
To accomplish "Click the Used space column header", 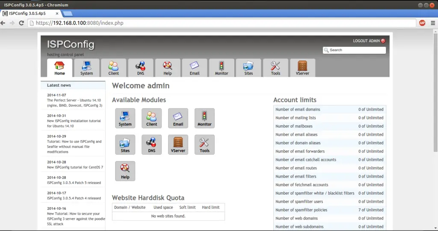I will coord(163,207).
